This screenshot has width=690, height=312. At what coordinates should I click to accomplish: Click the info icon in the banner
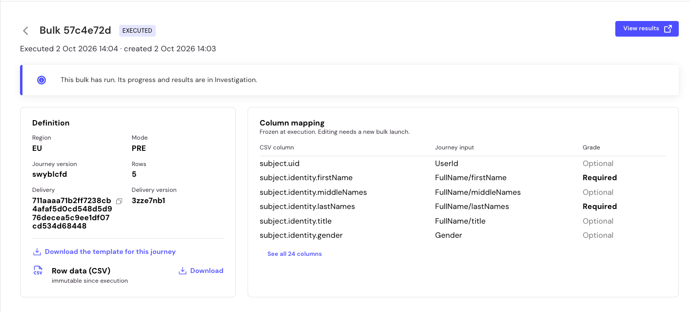click(42, 80)
